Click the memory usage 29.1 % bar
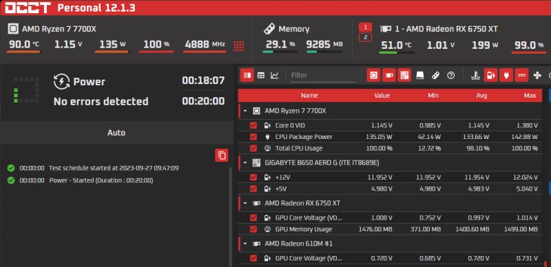This screenshot has height=267, width=551. click(280, 52)
